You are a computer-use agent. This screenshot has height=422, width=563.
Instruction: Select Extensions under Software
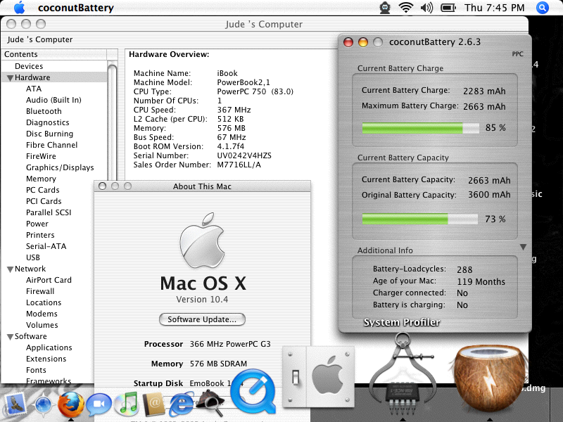click(x=46, y=359)
